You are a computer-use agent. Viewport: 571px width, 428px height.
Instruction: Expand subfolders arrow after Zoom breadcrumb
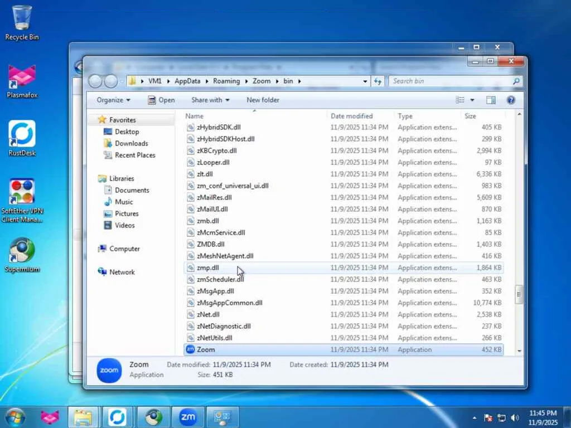pyautogui.click(x=277, y=81)
